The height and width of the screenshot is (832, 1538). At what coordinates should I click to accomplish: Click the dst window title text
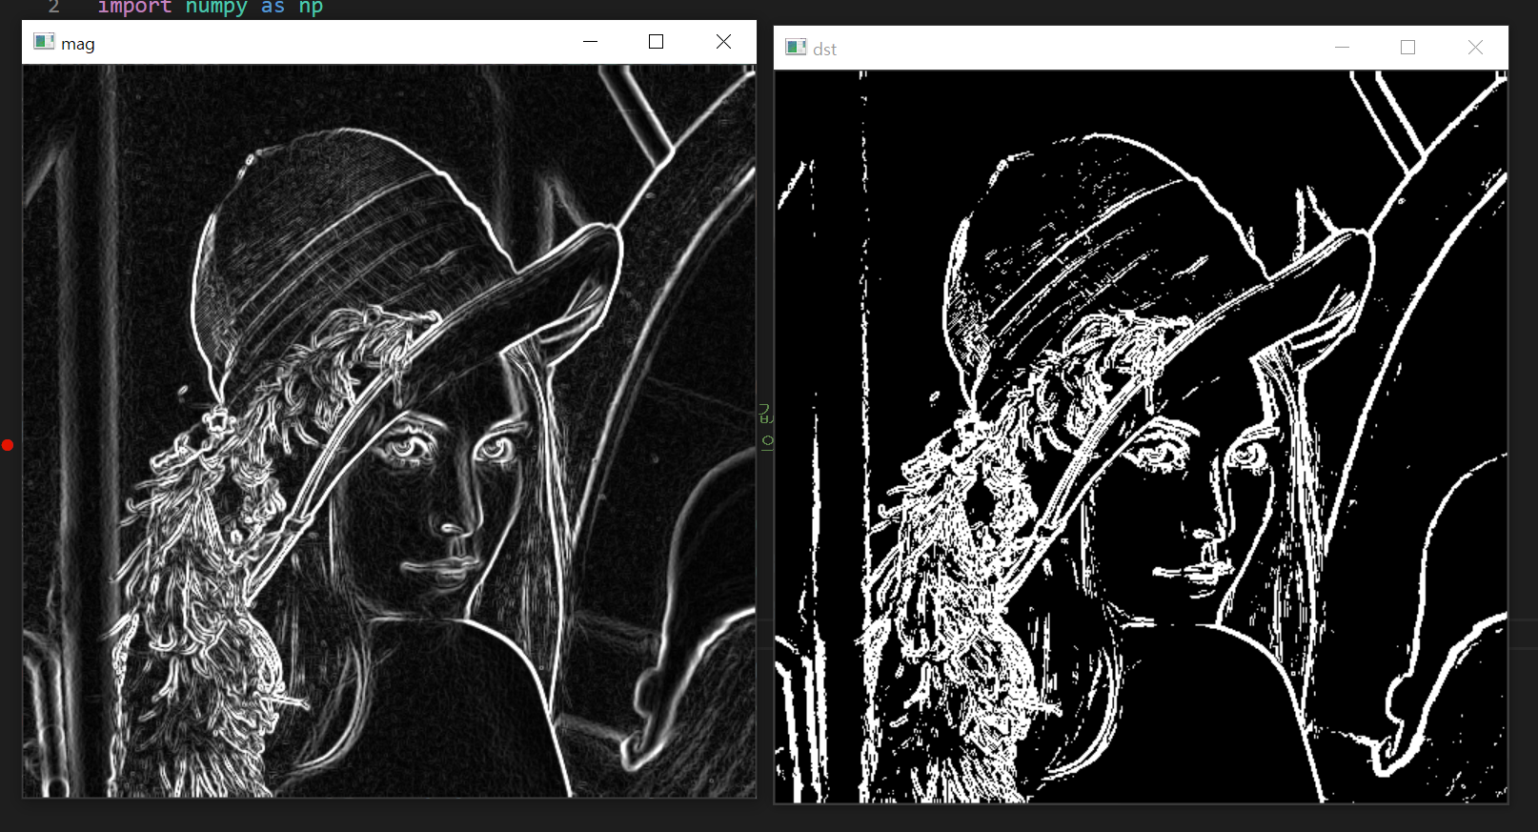[824, 50]
